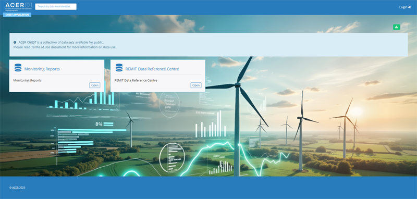Click the REMIT Data Reference Centre database icon
Viewport: 417px width, 199px height.
point(119,68)
